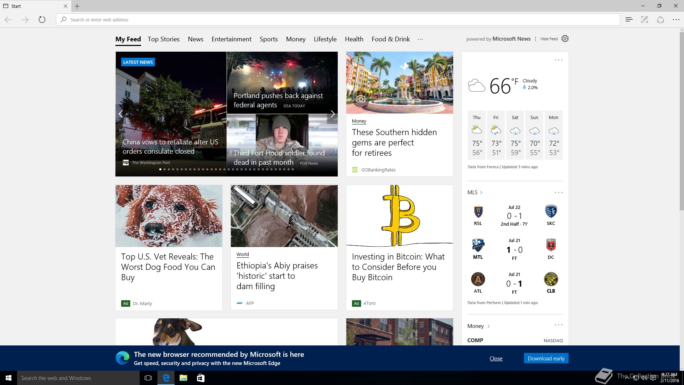Switch to the Sports tab
The width and height of the screenshot is (684, 385).
click(x=269, y=39)
